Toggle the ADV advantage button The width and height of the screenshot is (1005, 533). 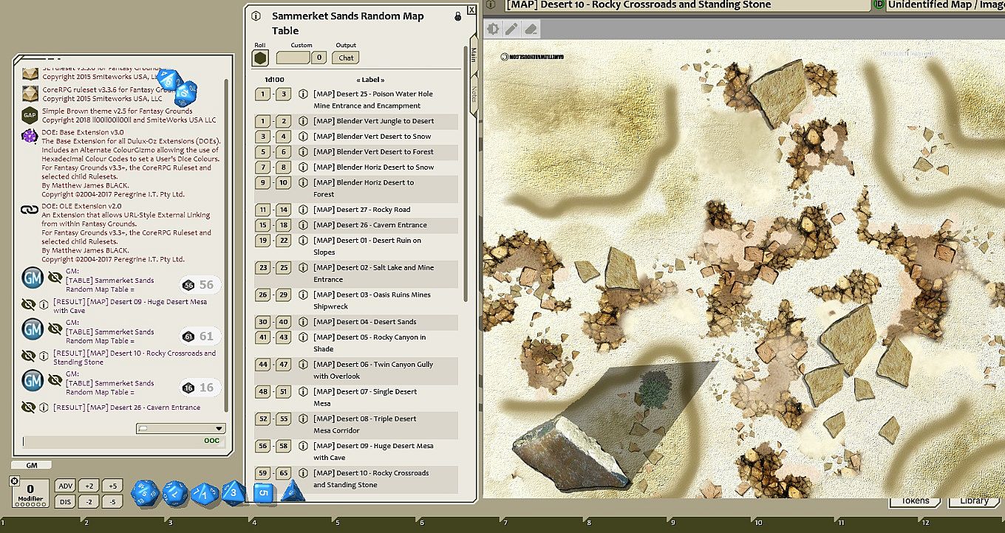click(66, 486)
